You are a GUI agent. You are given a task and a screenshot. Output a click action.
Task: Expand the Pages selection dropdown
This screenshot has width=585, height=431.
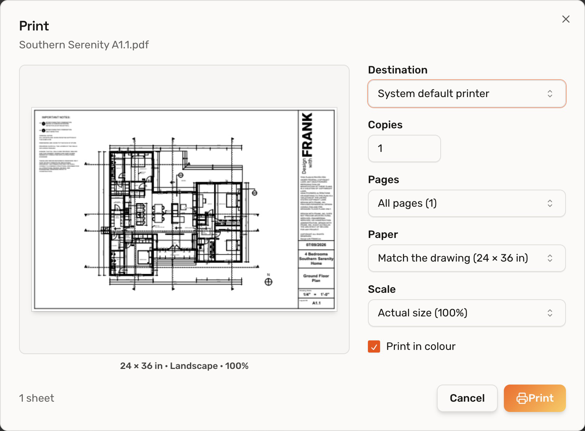467,203
